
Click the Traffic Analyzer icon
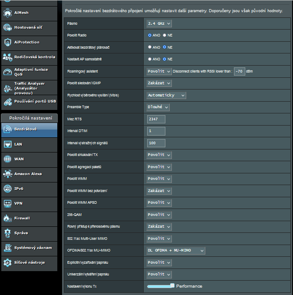coord(7,87)
